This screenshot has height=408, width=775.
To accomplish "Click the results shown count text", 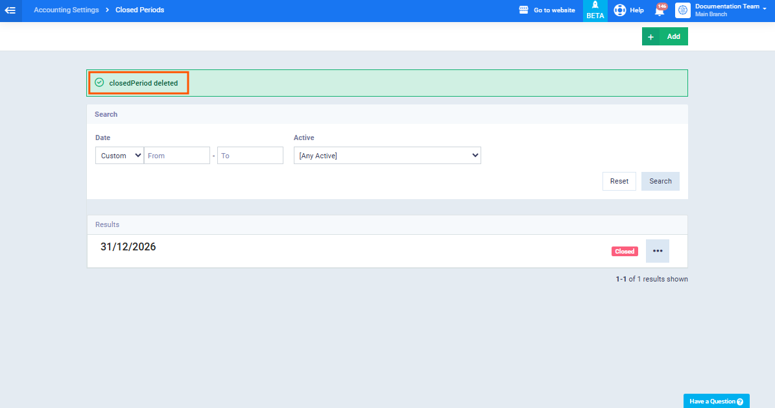I will (651, 279).
